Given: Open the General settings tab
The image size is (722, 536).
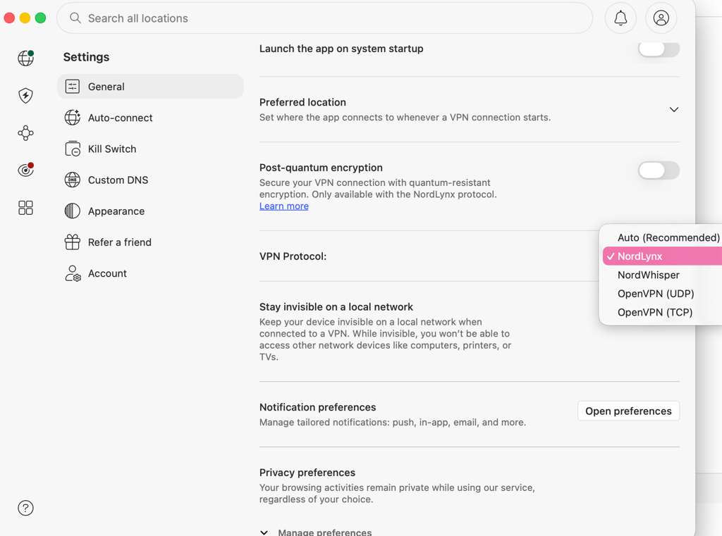Looking at the screenshot, I should [x=150, y=87].
